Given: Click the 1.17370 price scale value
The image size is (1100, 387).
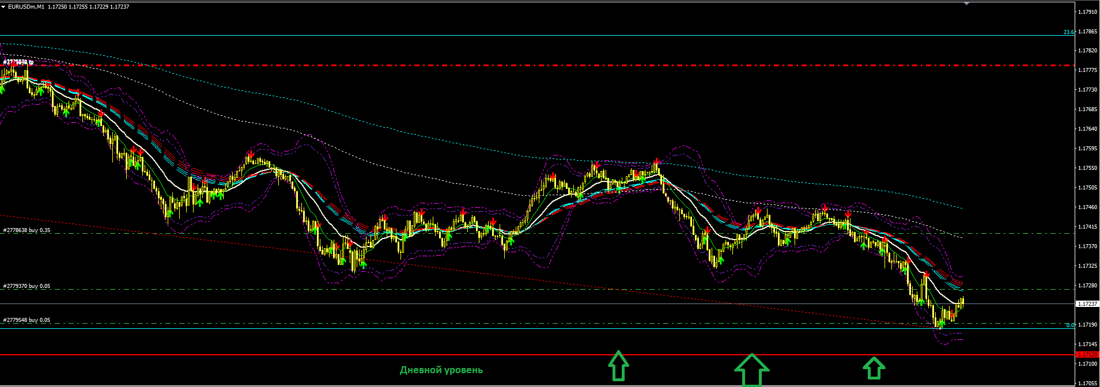Looking at the screenshot, I should click(x=1087, y=246).
